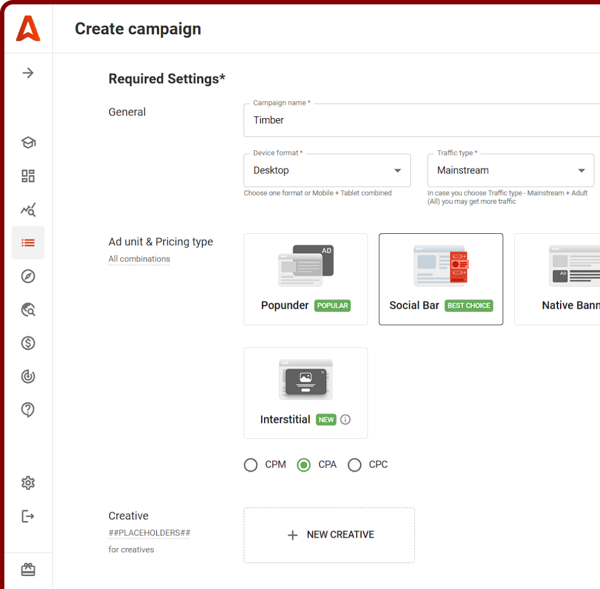Click the Campaign name input field

pyautogui.click(x=383, y=120)
